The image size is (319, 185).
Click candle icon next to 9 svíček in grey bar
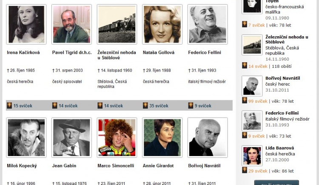(x=191, y=105)
